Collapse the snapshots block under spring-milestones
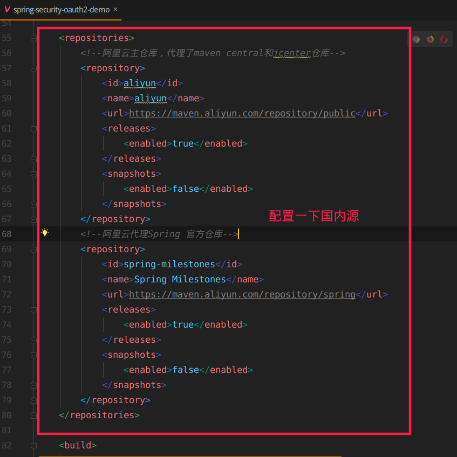 pos(33,355)
